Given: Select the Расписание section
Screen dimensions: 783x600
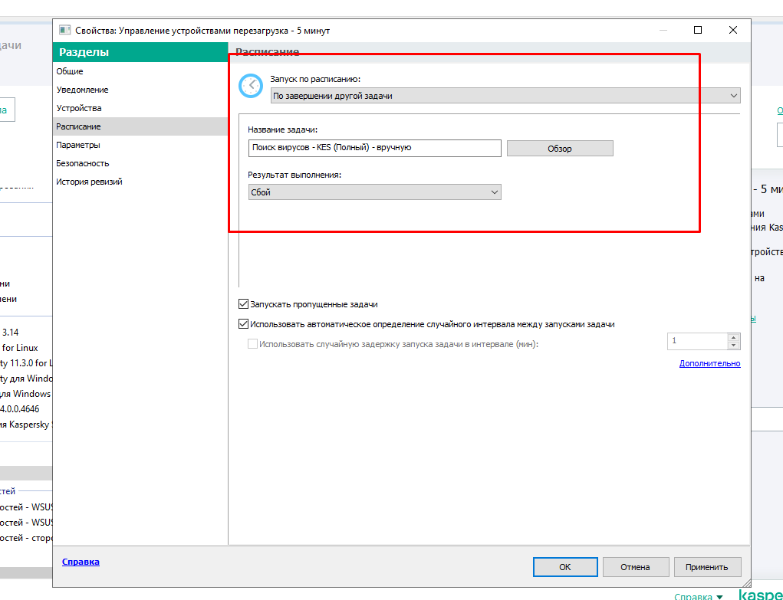Looking at the screenshot, I should (140, 126).
